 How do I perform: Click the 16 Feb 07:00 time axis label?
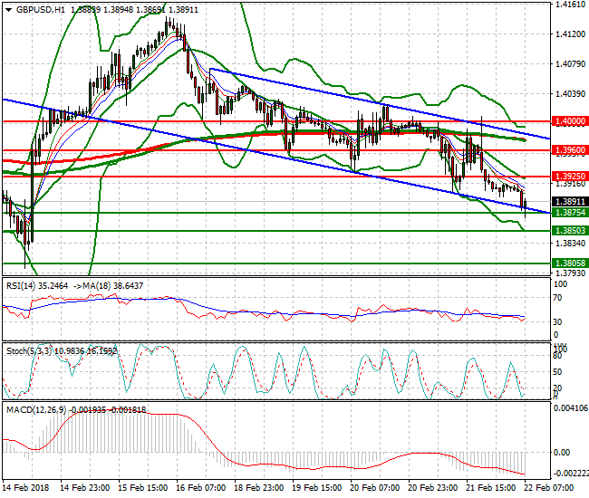pos(200,488)
